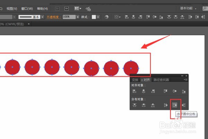Click vertical distribute bottom in the control bar
The height and width of the screenshot is (139, 208).
[x=182, y=17]
